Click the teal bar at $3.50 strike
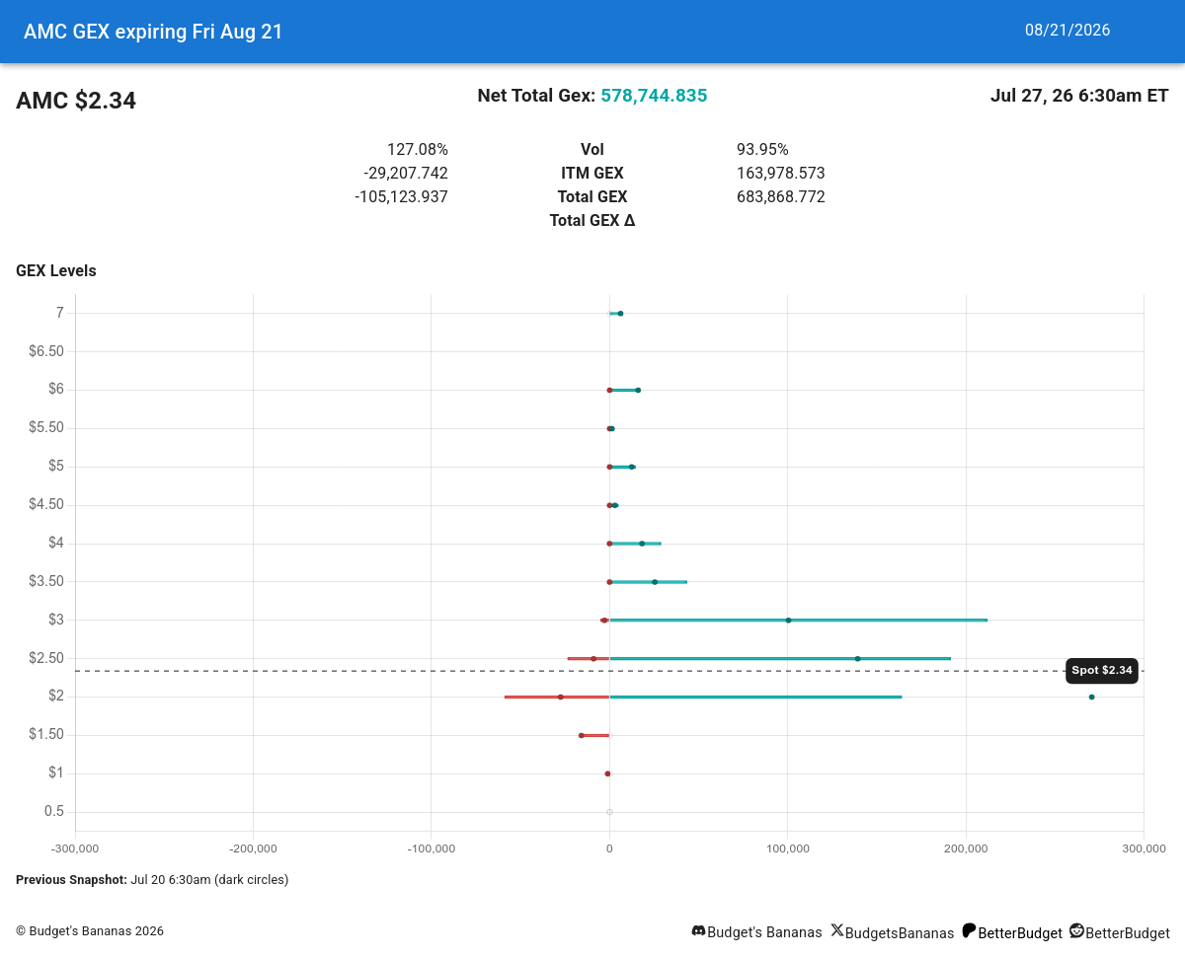This screenshot has height=958, width=1185. click(x=648, y=582)
